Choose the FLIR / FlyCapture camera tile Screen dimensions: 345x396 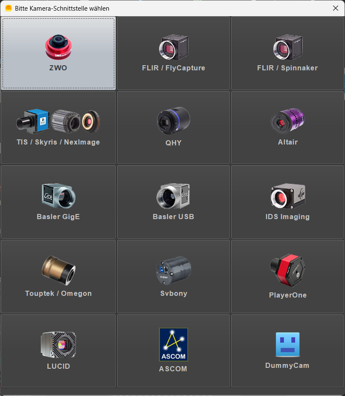tap(174, 53)
